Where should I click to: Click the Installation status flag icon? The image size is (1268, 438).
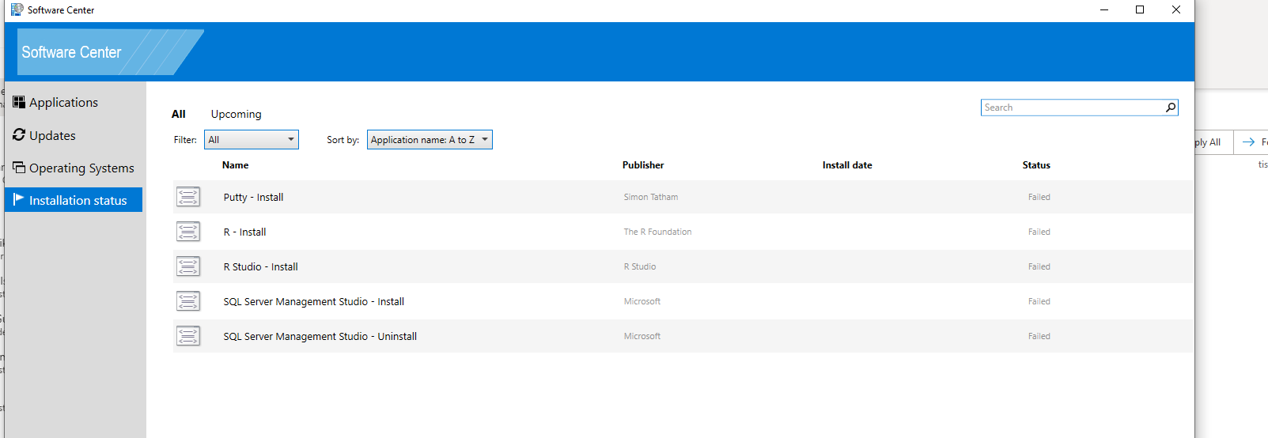pyautogui.click(x=19, y=199)
